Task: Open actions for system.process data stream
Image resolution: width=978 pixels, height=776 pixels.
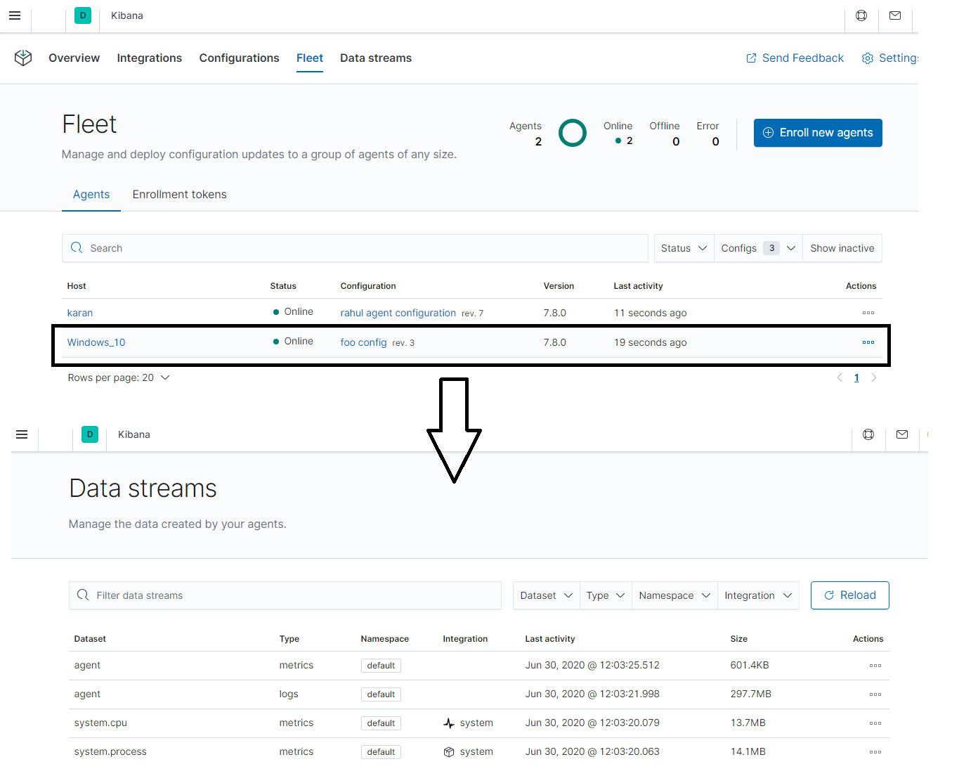Action: (x=875, y=752)
